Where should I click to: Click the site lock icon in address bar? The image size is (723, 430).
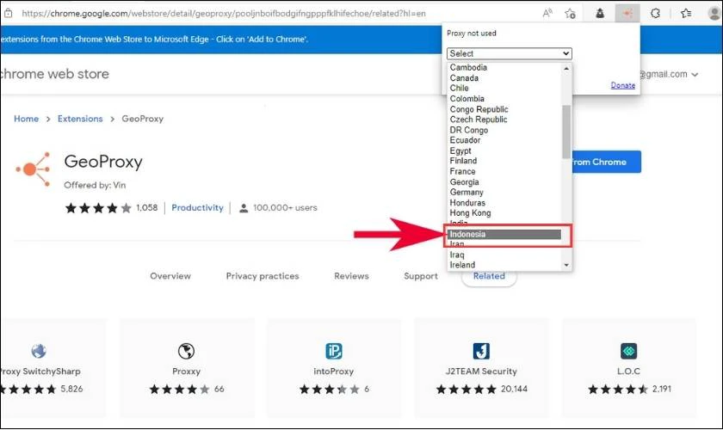click(x=8, y=14)
